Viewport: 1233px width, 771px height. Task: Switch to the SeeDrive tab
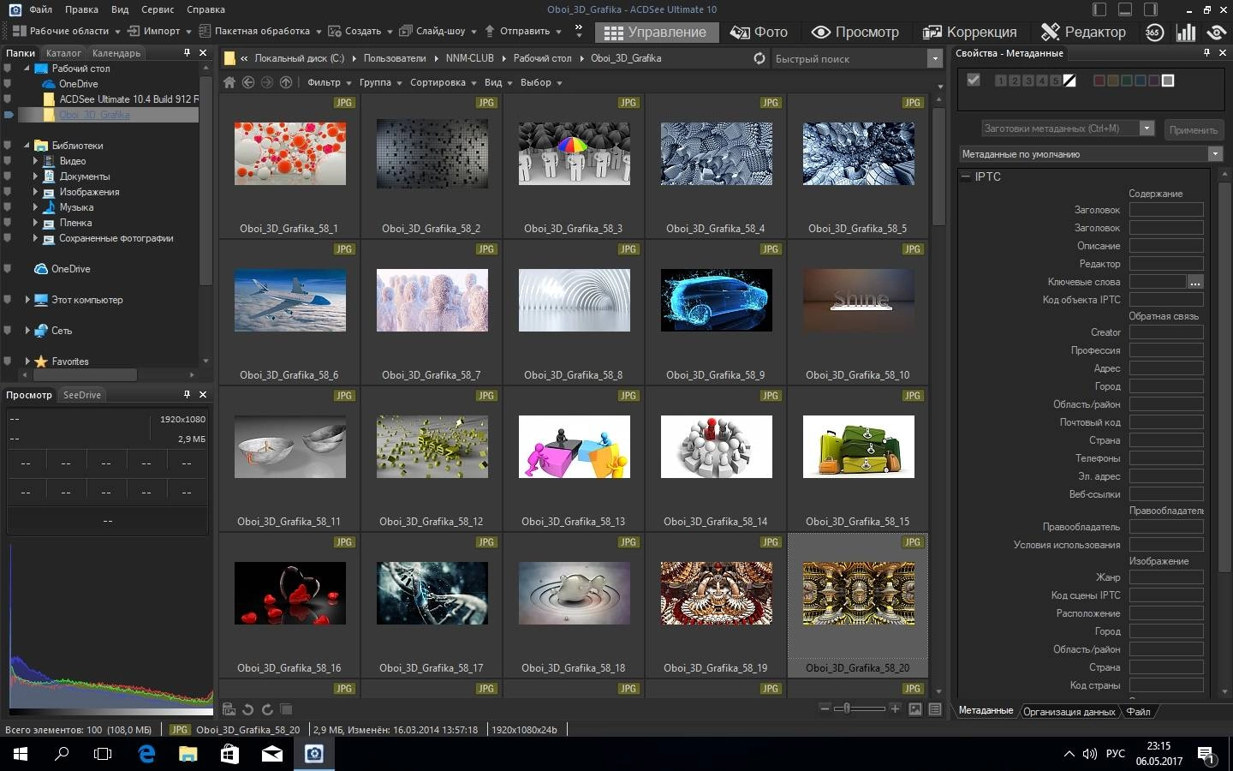pos(82,395)
